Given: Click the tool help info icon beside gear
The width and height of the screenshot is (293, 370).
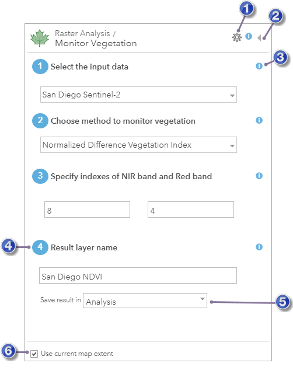Looking at the screenshot, I should click(249, 36).
